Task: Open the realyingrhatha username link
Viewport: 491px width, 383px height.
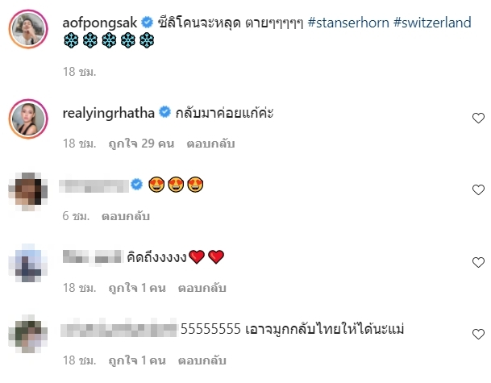Action: point(108,114)
